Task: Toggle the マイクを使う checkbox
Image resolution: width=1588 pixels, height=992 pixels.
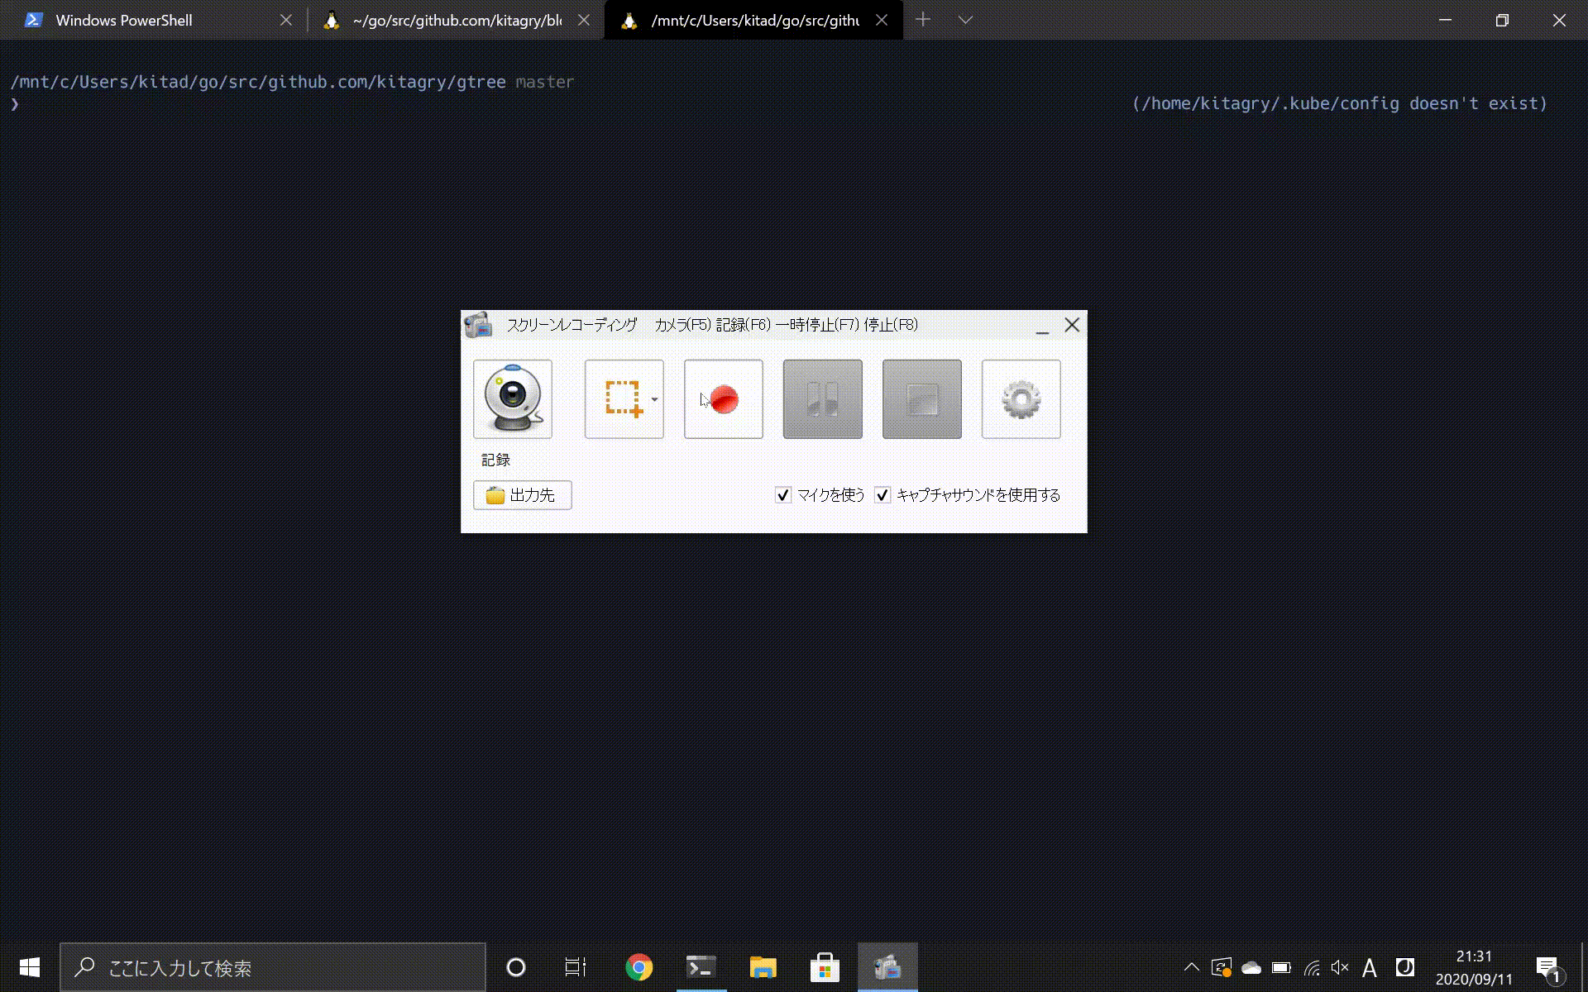Action: pyautogui.click(x=782, y=495)
